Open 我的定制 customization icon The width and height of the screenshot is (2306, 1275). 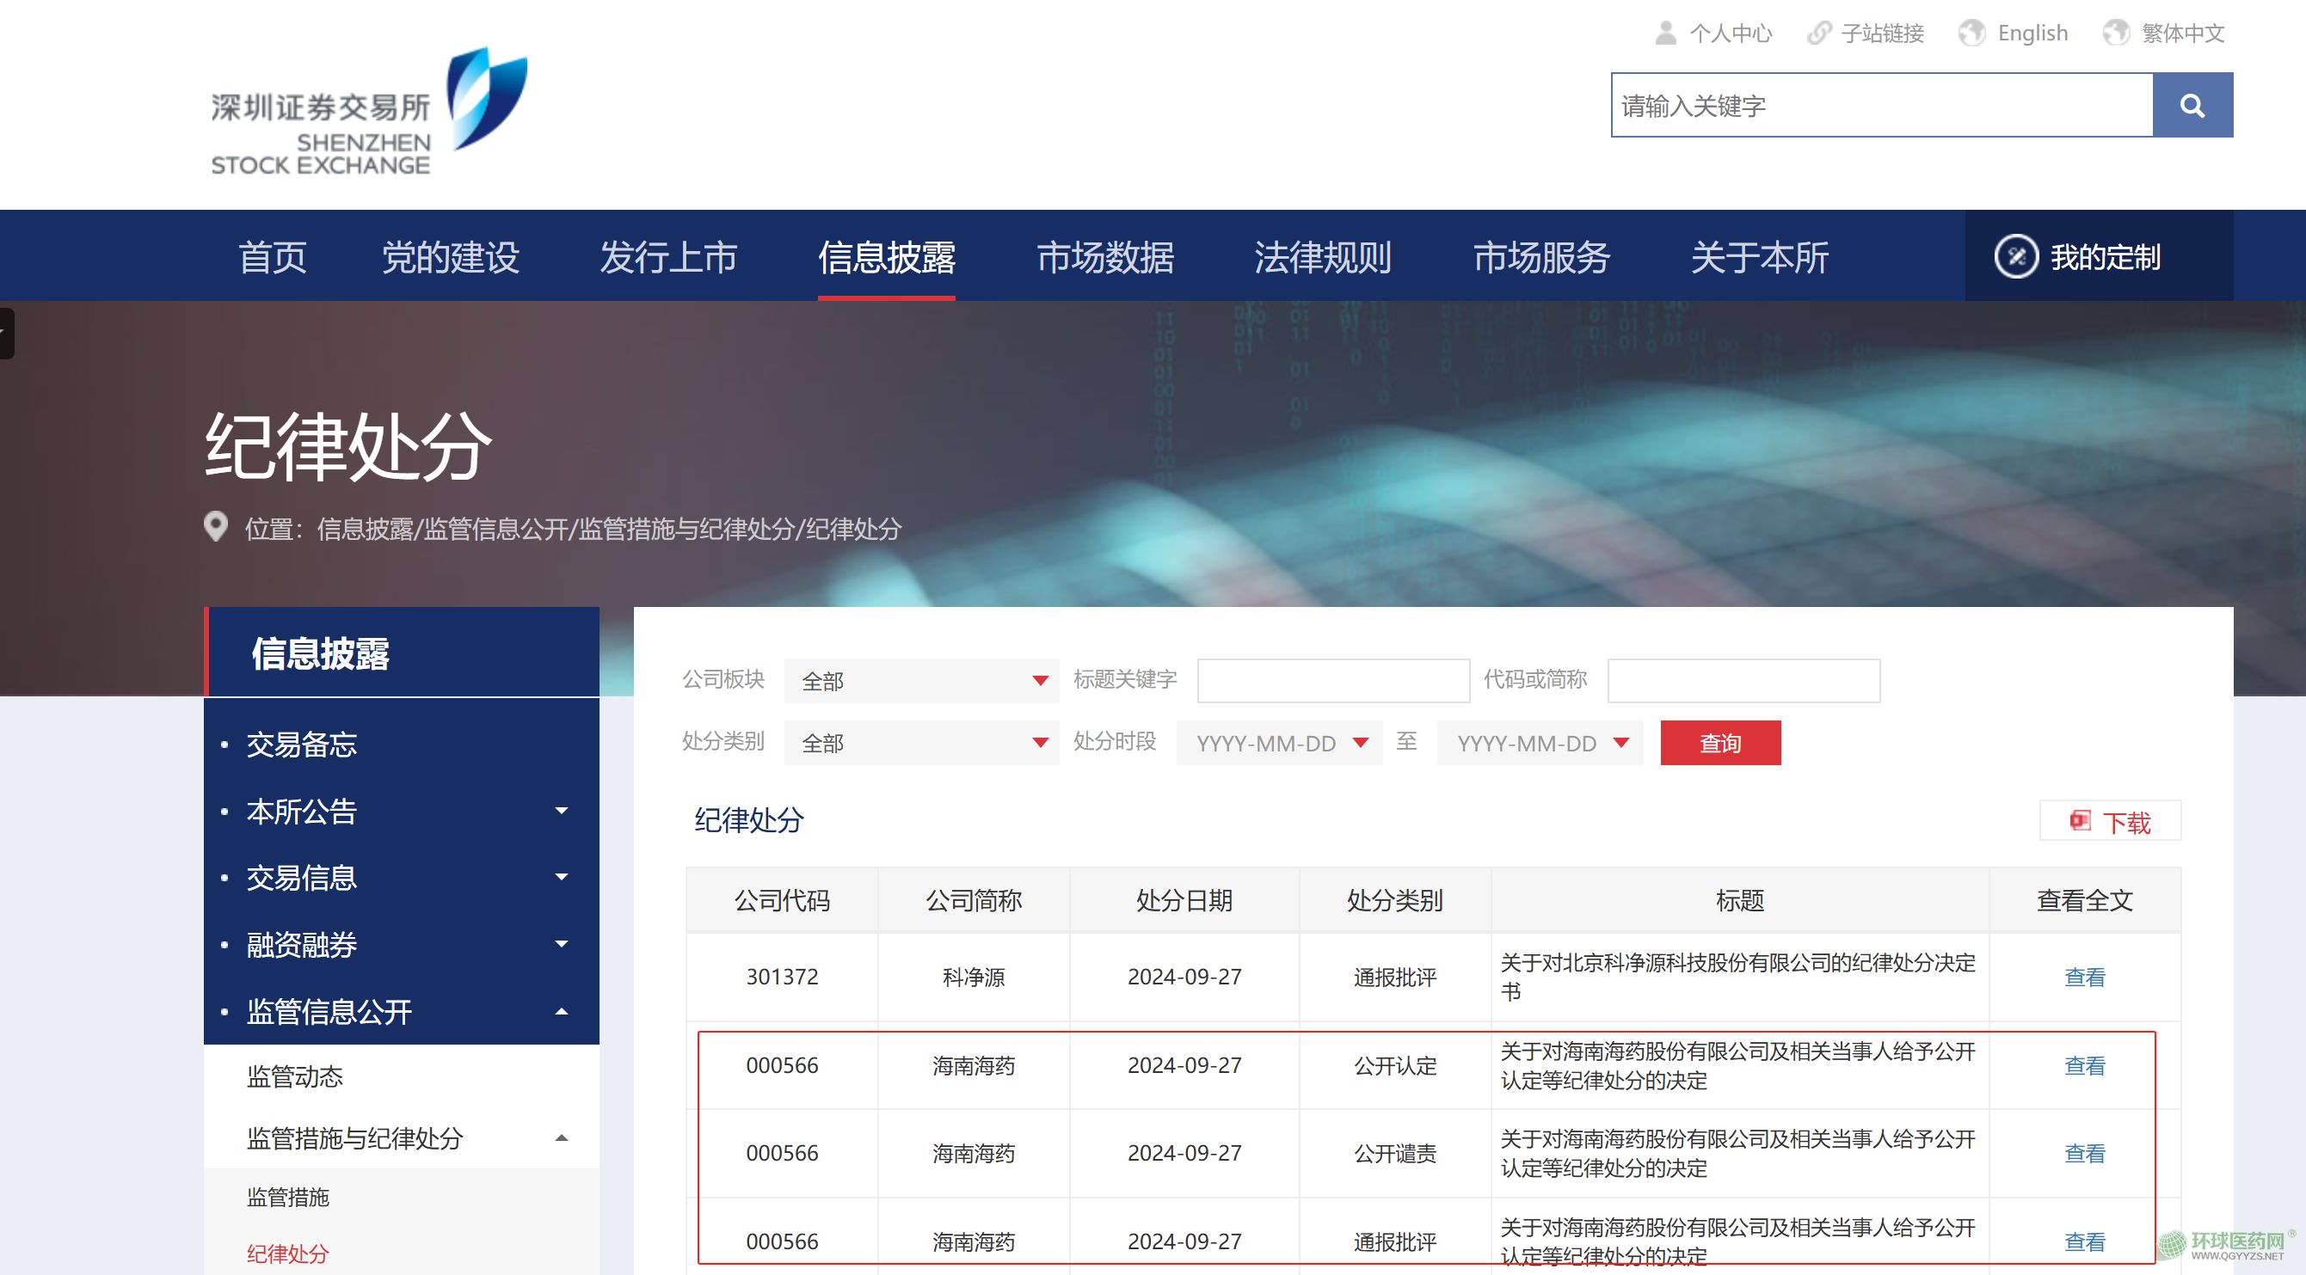click(x=2016, y=257)
